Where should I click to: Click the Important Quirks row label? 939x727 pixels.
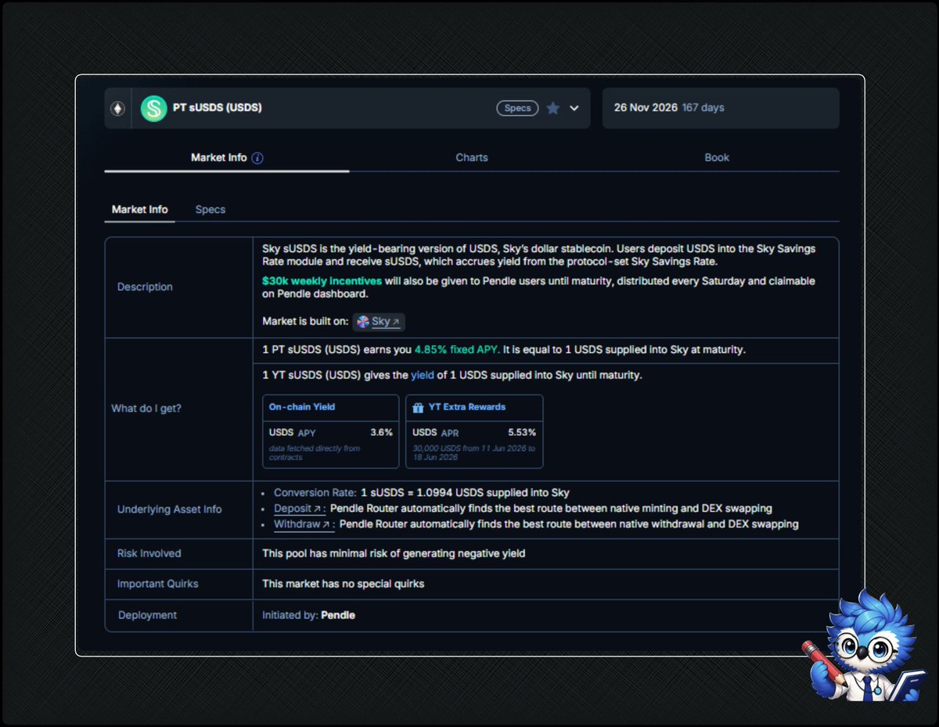[157, 584]
